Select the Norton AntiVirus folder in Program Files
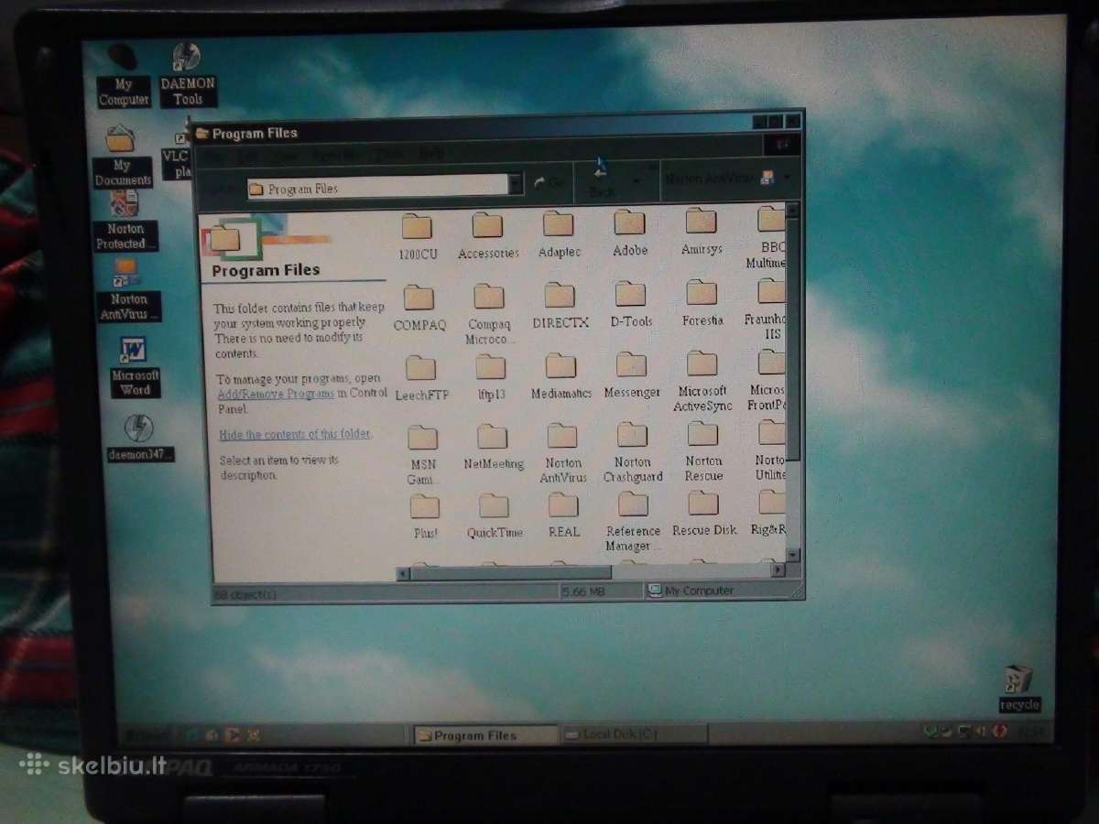This screenshot has width=1099, height=824. tap(563, 453)
